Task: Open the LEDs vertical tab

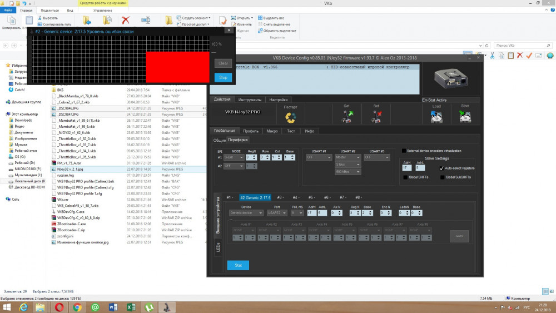Action: tap(218, 247)
